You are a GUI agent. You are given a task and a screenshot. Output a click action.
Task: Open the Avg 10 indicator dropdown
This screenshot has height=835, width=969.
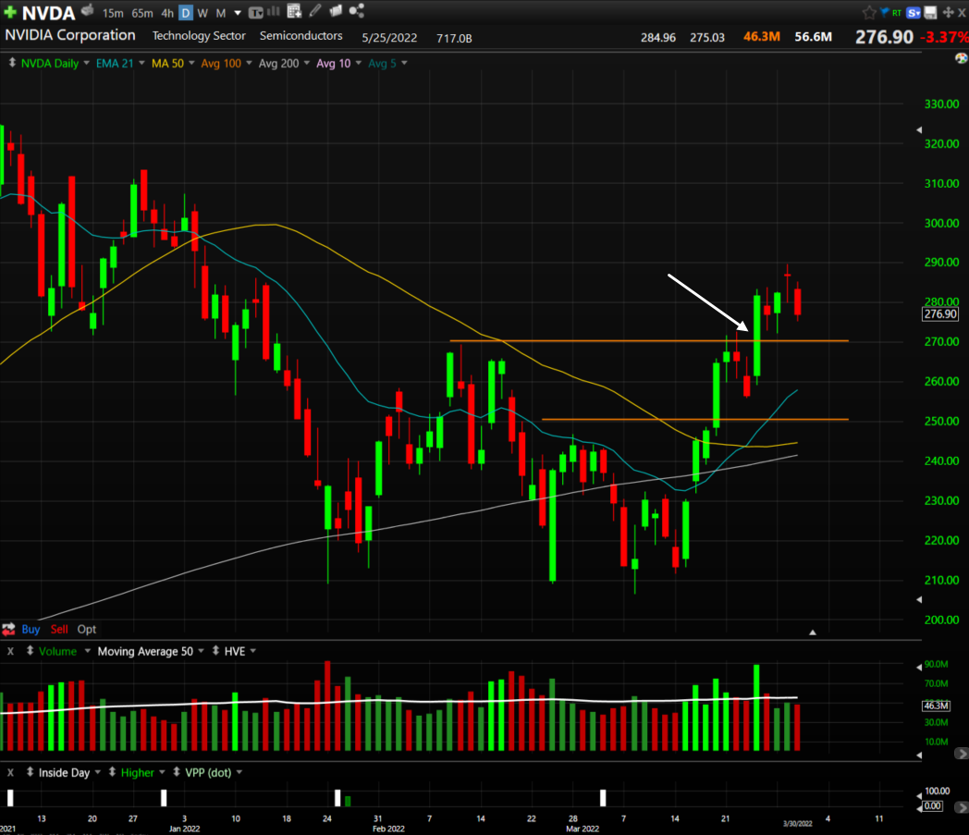(x=359, y=63)
